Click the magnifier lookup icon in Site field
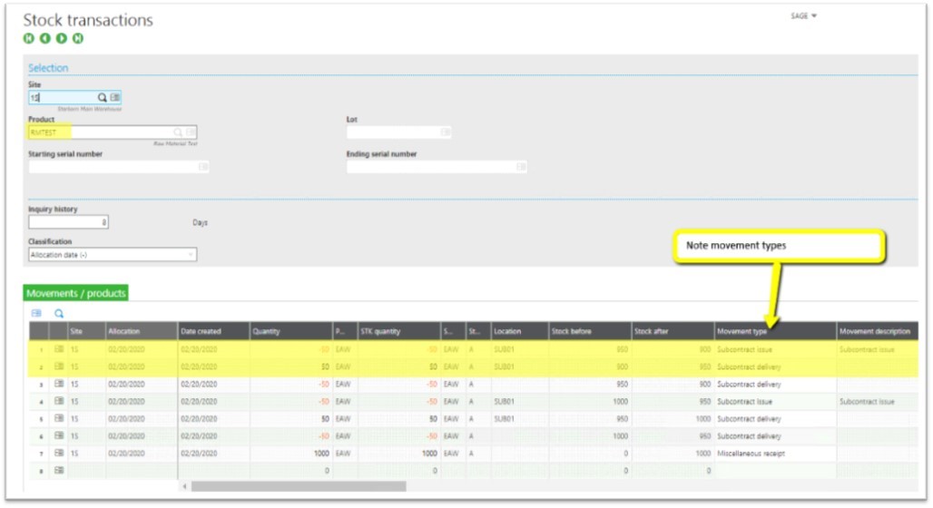933x508 pixels. click(x=103, y=97)
